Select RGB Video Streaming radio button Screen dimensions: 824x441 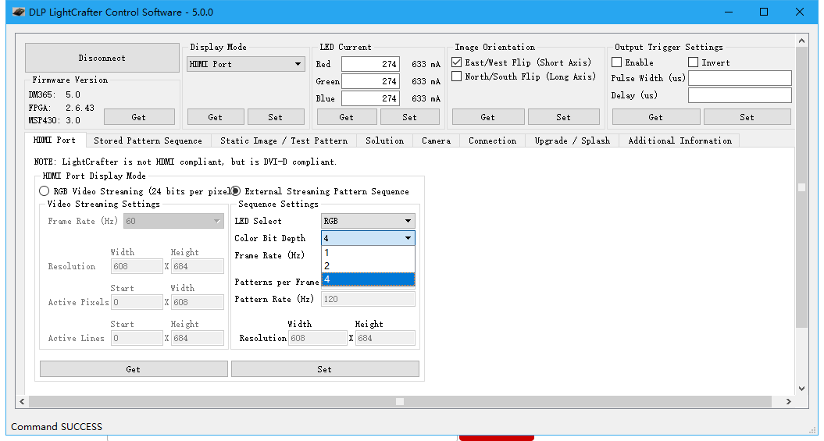tap(45, 191)
